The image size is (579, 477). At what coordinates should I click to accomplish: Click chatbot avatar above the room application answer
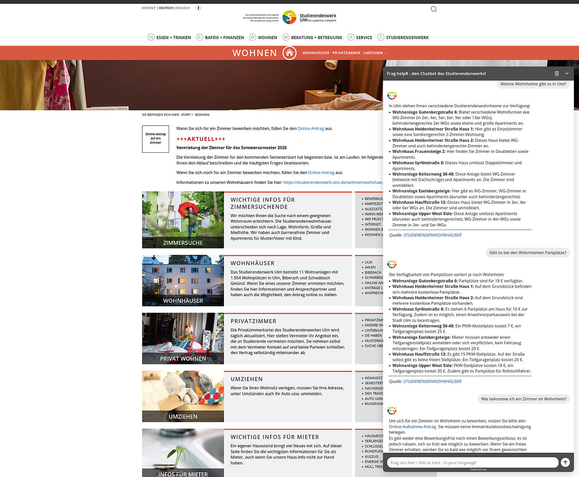click(392, 411)
